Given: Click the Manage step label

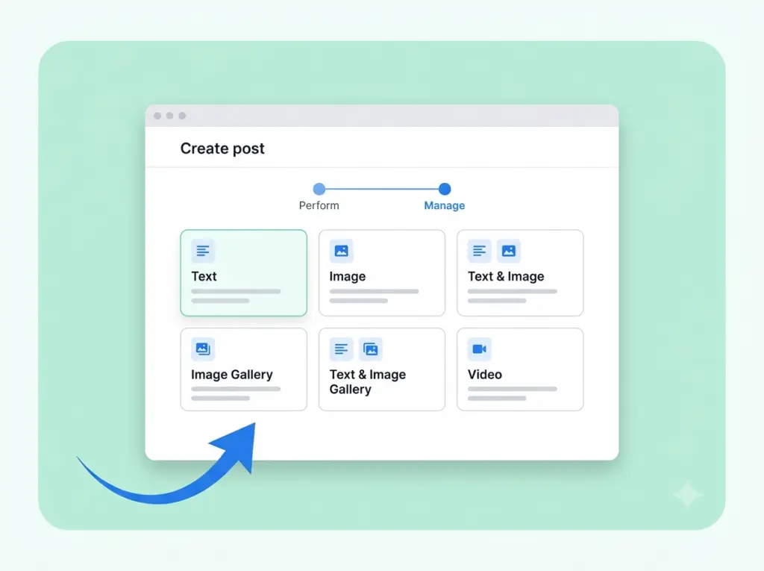Looking at the screenshot, I should (x=445, y=205).
